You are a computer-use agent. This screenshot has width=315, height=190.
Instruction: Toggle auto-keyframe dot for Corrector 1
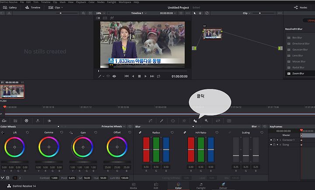[x=277, y=140]
